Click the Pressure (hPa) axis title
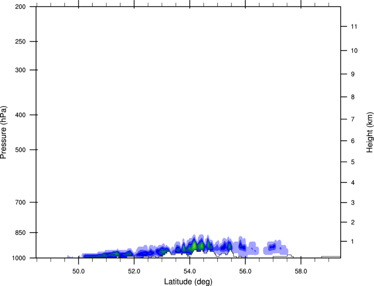This screenshot has width=374, height=286. [x=4, y=132]
